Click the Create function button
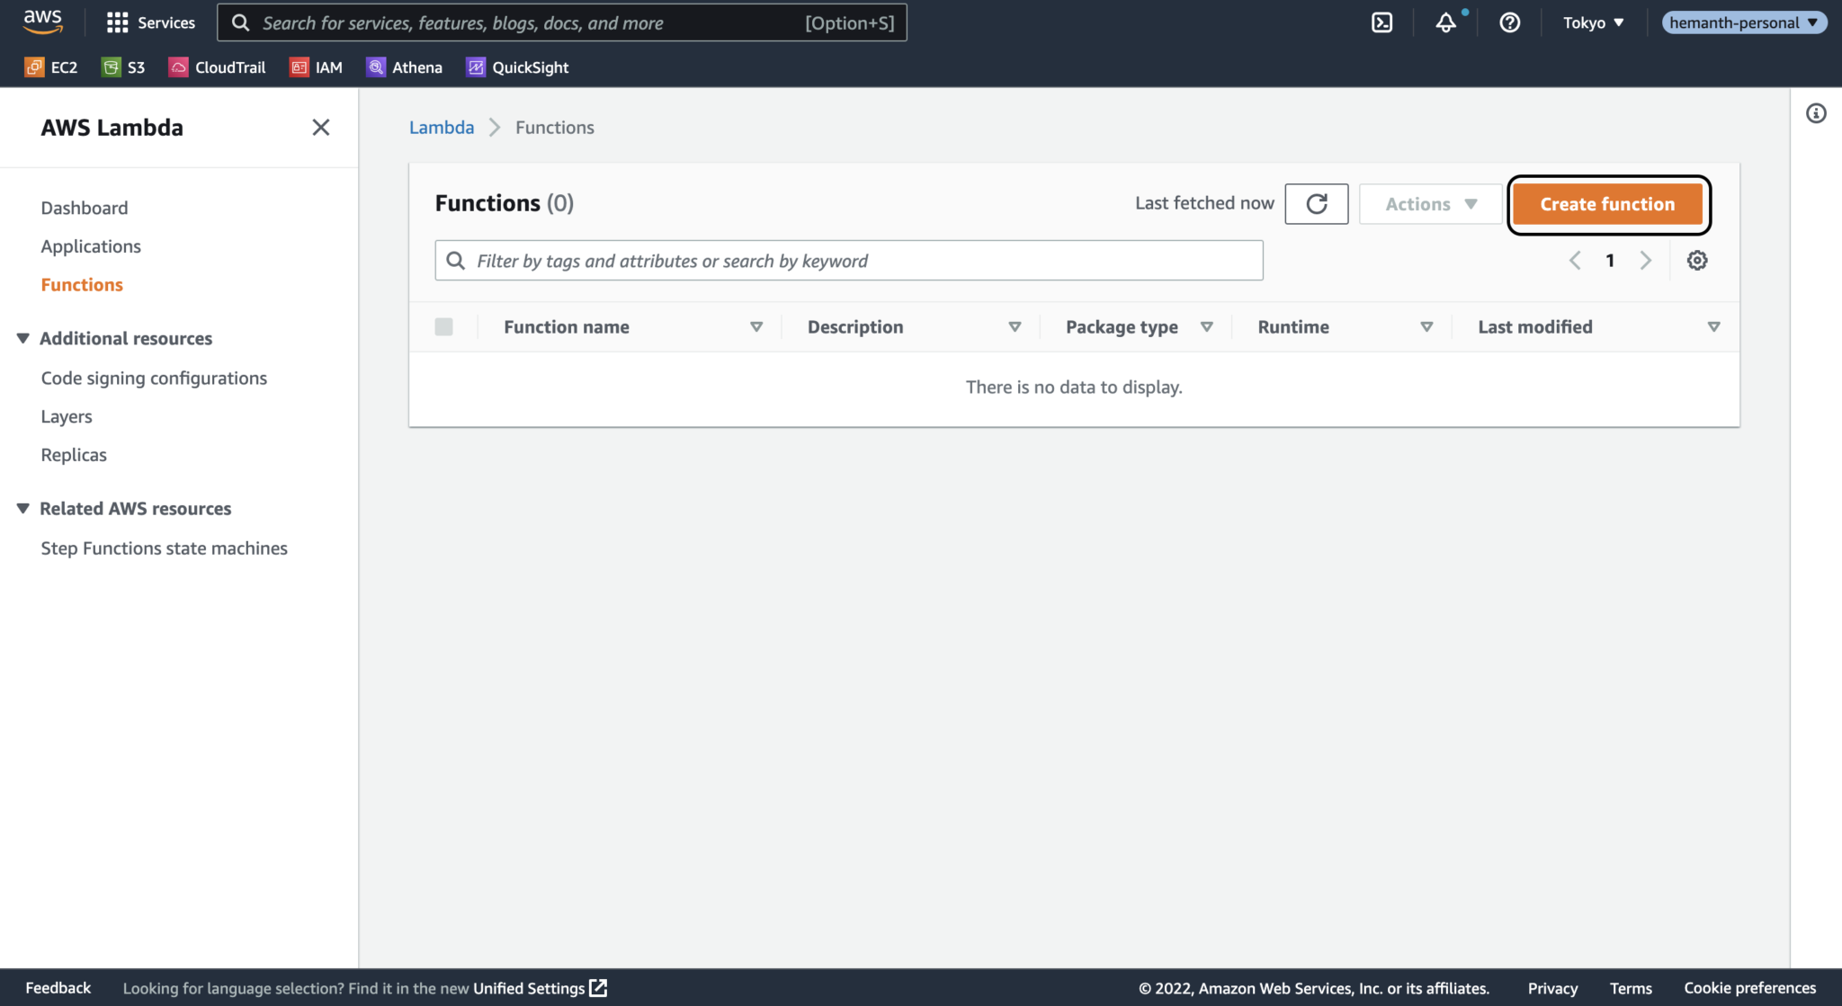Image resolution: width=1842 pixels, height=1006 pixels. (x=1608, y=204)
